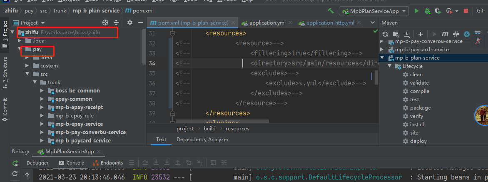Run MpbPlanServiceApp with the green play button
Viewport: 488px width, 182px height.
tap(416, 11)
